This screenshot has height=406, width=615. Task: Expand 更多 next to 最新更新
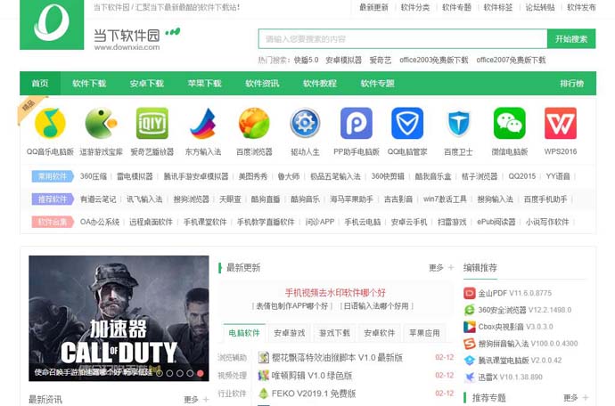tap(441, 268)
